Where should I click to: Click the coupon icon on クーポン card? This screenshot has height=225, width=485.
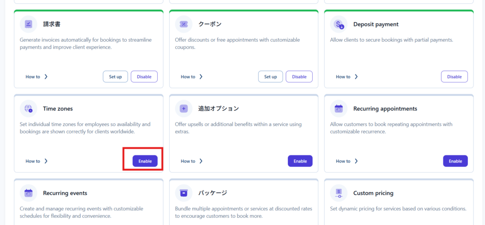click(x=184, y=24)
